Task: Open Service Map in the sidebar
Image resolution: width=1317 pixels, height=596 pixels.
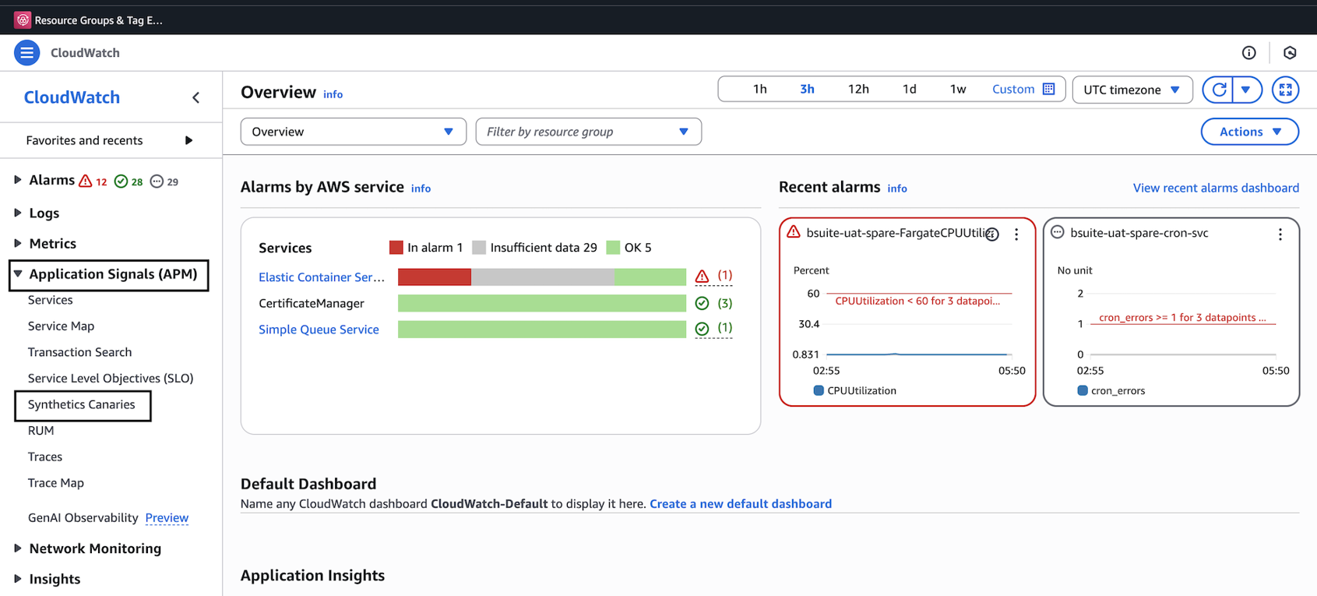Action: coord(61,326)
